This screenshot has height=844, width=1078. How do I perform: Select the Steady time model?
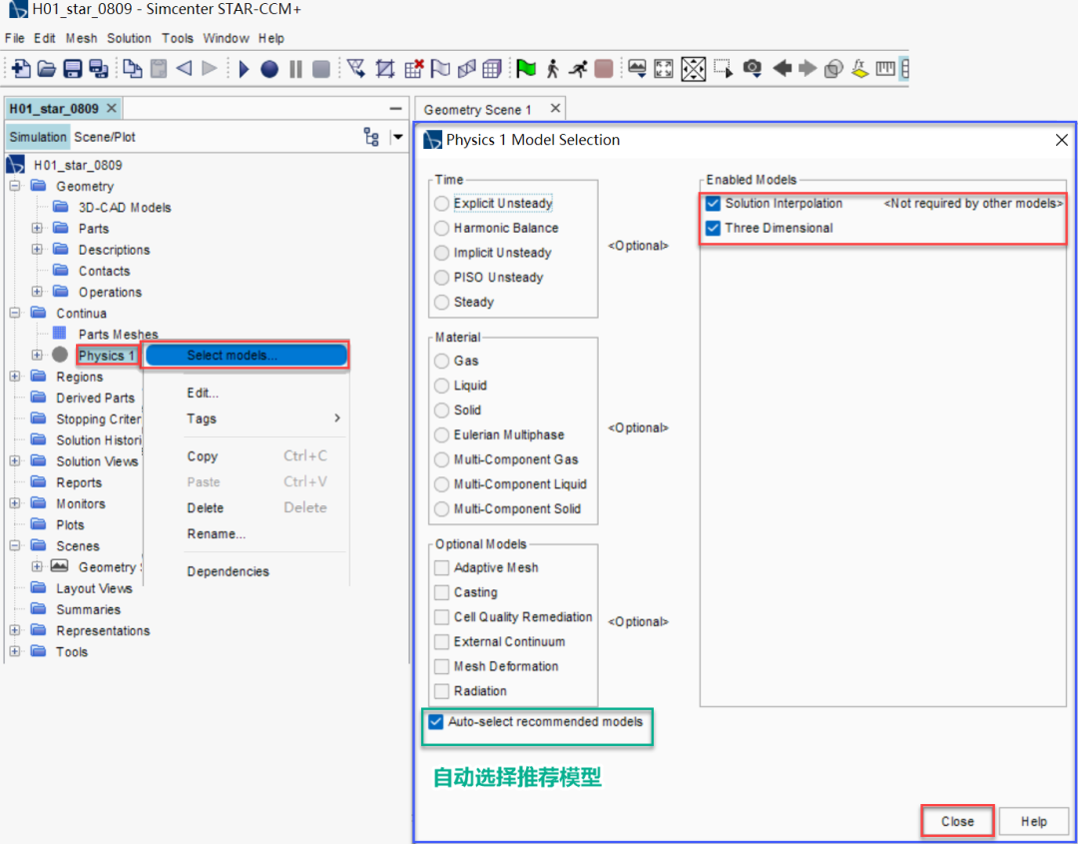click(441, 302)
